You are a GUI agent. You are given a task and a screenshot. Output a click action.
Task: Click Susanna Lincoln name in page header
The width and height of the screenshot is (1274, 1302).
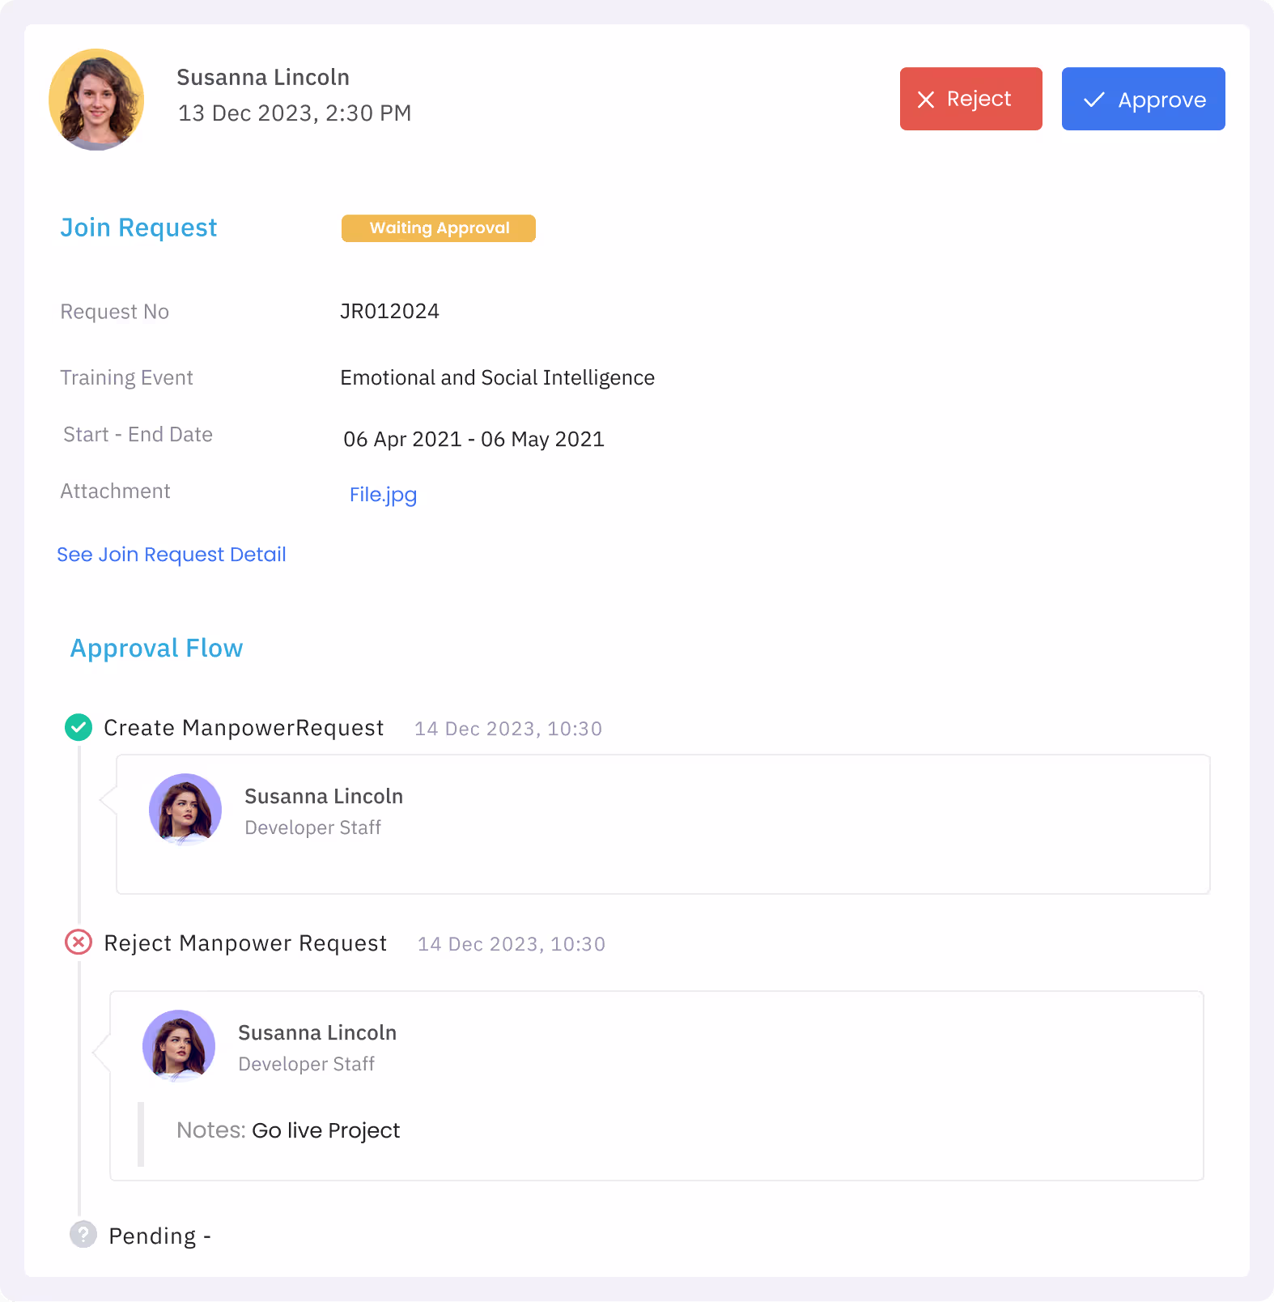click(263, 78)
